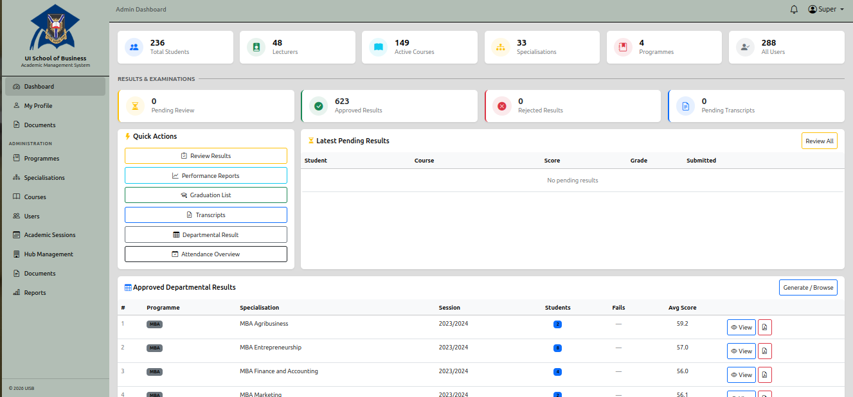Screen dimensions: 853x397
Task: Click the 236 Total Students card
Action: coord(175,47)
